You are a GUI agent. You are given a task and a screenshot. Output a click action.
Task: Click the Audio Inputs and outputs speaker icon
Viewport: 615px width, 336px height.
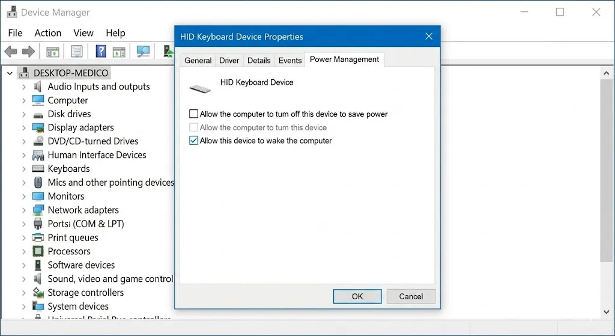38,87
